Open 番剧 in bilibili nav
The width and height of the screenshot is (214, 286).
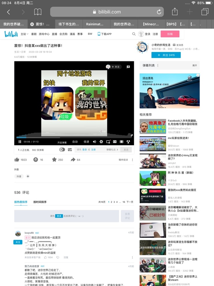(34, 34)
